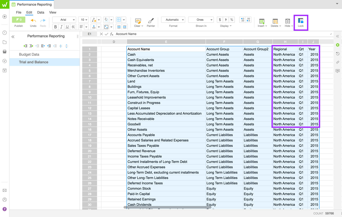Select the Format Painter tool
This screenshot has width=342, height=217.
[x=151, y=21]
